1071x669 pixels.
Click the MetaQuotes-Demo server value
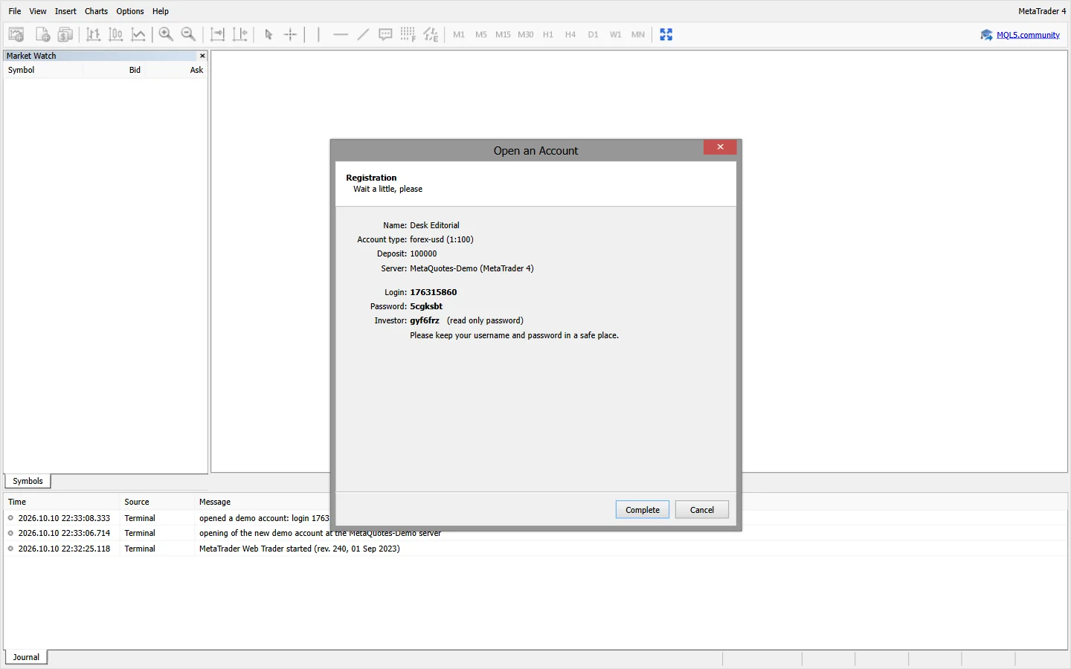(x=472, y=268)
